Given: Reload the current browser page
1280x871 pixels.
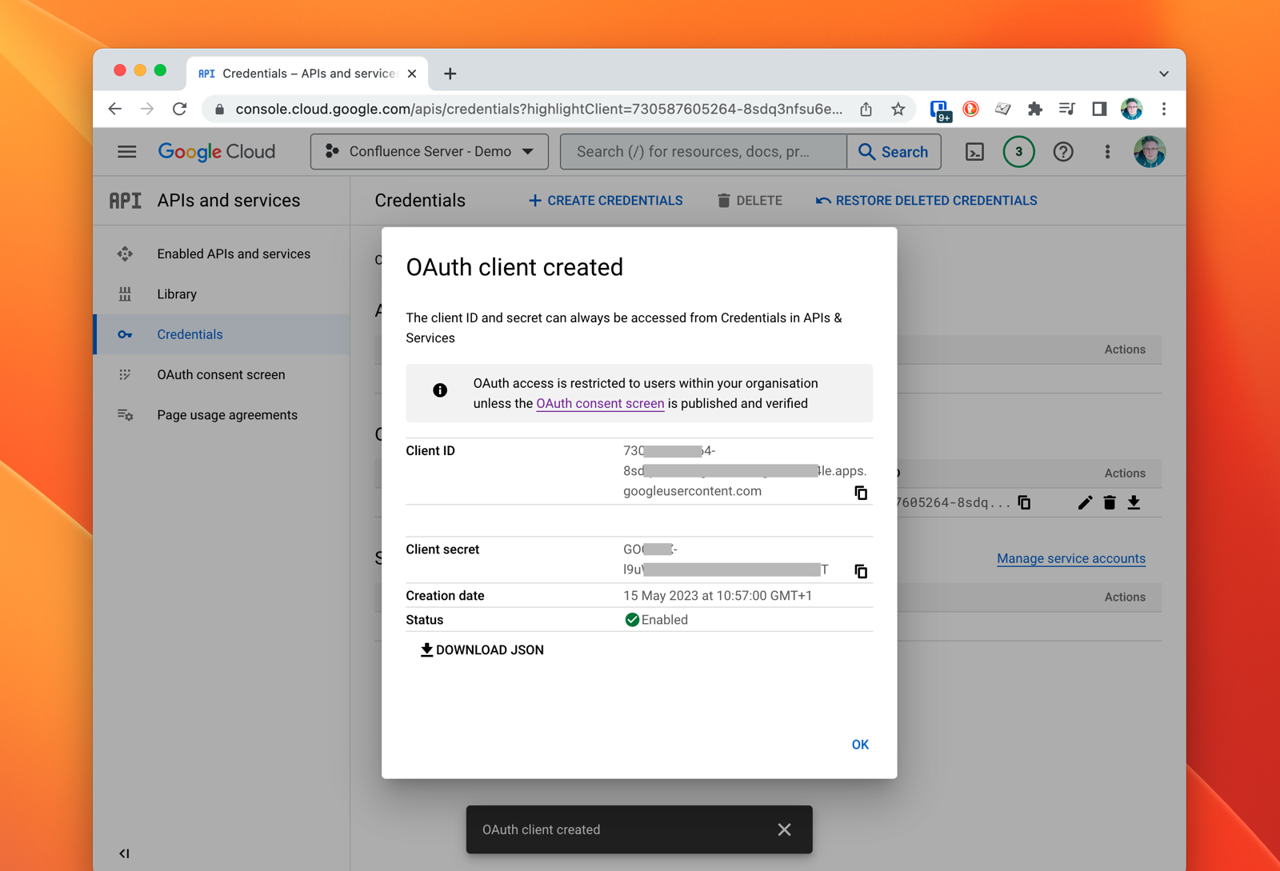Looking at the screenshot, I should click(180, 110).
